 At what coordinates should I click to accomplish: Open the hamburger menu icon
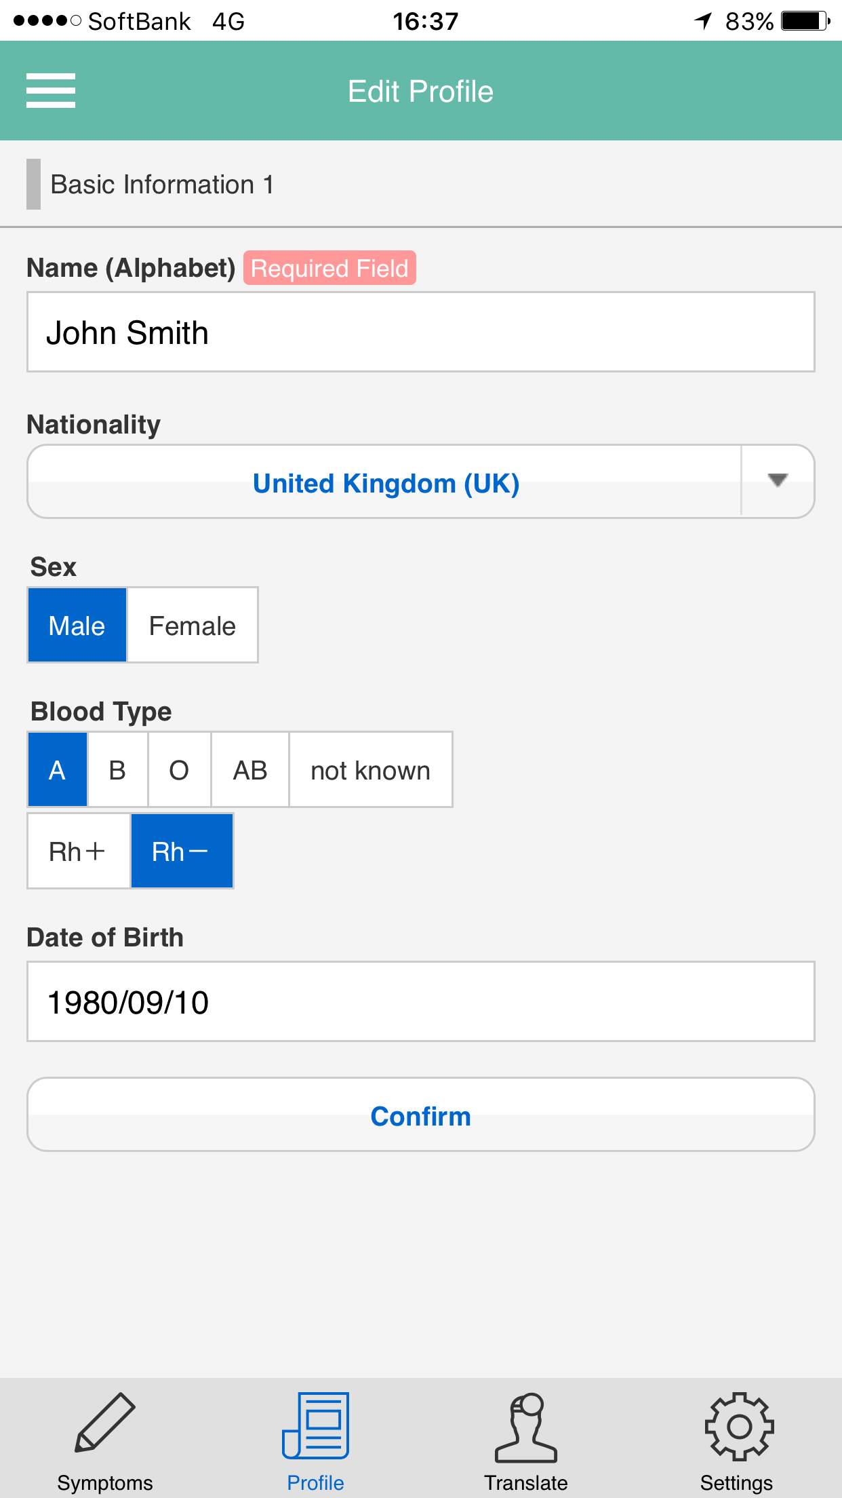click(51, 91)
